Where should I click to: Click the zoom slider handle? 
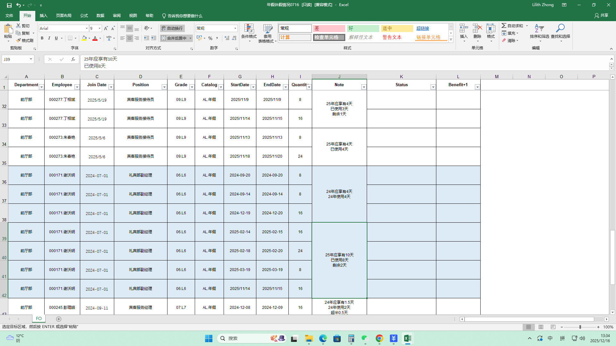[x=580, y=327]
